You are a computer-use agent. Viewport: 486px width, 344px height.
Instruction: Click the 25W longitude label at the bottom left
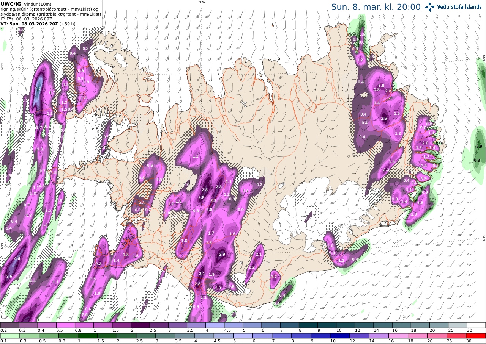point(2,315)
